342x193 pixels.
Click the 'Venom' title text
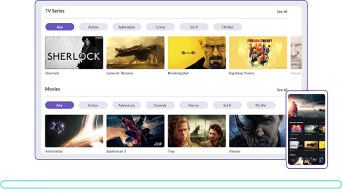[x=234, y=151]
